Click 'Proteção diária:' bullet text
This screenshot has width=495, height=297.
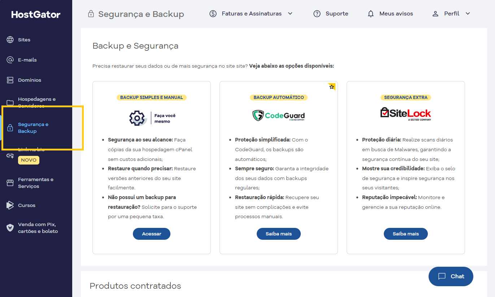pyautogui.click(x=382, y=140)
